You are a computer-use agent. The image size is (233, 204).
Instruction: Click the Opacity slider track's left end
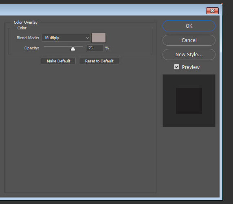coord(45,47)
